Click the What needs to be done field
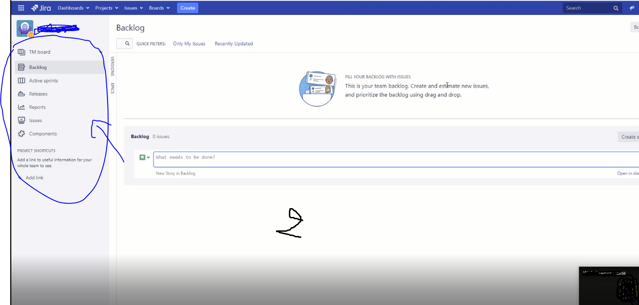This screenshot has height=305, width=639. pos(396,159)
